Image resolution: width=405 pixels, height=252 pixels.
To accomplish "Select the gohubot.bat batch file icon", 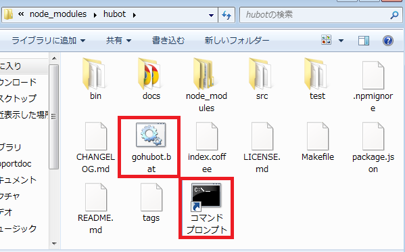I will coord(151,135).
